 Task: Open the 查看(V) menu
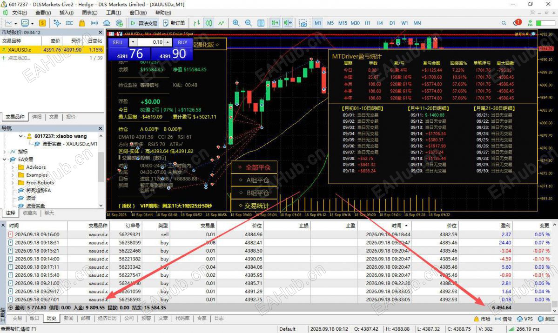(x=43, y=13)
